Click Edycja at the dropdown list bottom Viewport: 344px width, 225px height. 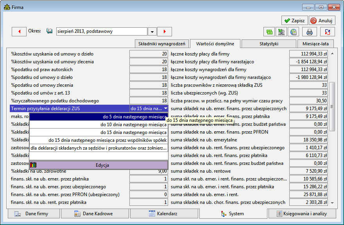[x=99, y=165]
